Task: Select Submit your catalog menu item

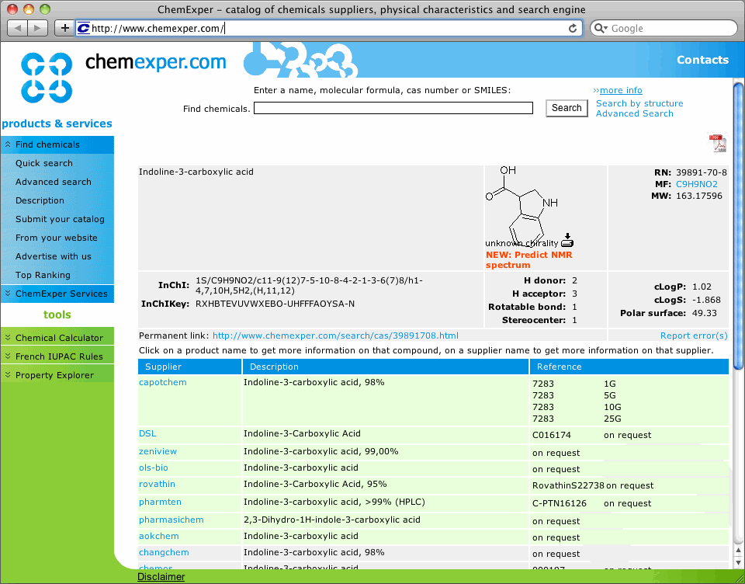Action: pos(60,219)
